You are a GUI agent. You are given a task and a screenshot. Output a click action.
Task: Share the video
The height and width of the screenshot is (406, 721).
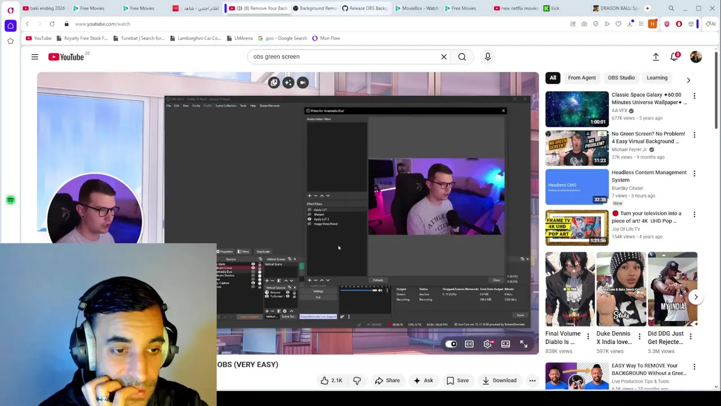click(x=387, y=381)
